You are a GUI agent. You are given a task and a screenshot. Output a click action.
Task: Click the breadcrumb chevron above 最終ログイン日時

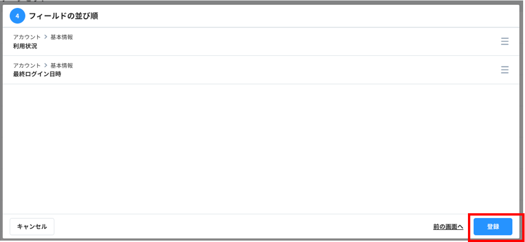(45, 65)
